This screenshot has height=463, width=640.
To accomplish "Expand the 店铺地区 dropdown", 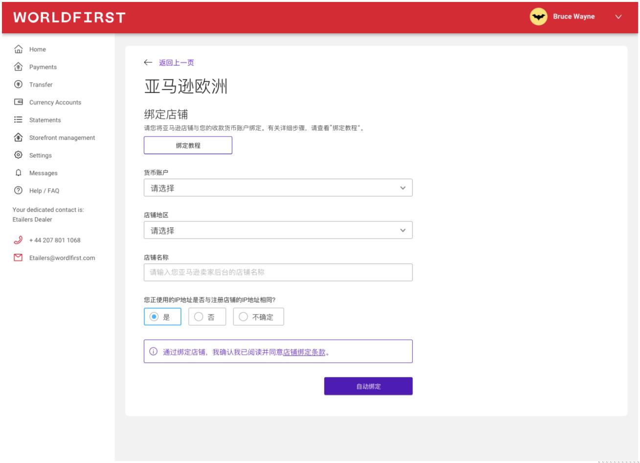I will tap(278, 230).
